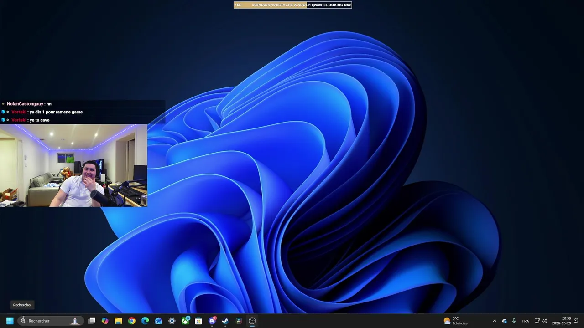
Task: Open the OneDrive tray icon
Action: pyautogui.click(x=504, y=321)
